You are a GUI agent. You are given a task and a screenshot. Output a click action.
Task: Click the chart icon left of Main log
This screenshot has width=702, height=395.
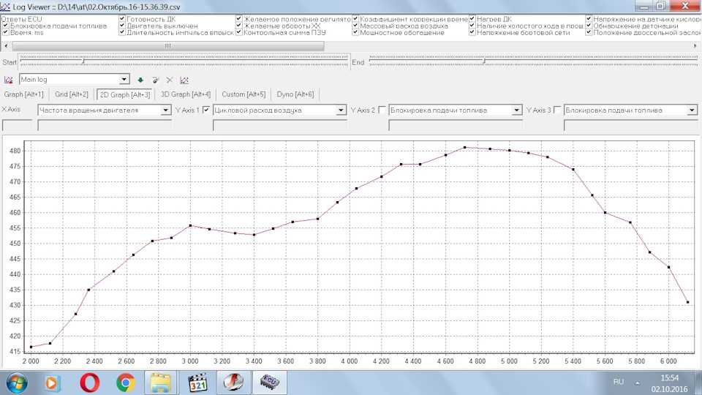(x=9, y=80)
